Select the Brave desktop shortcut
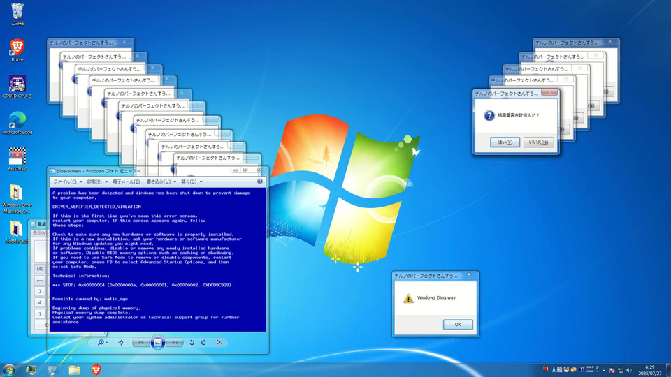 click(x=17, y=50)
